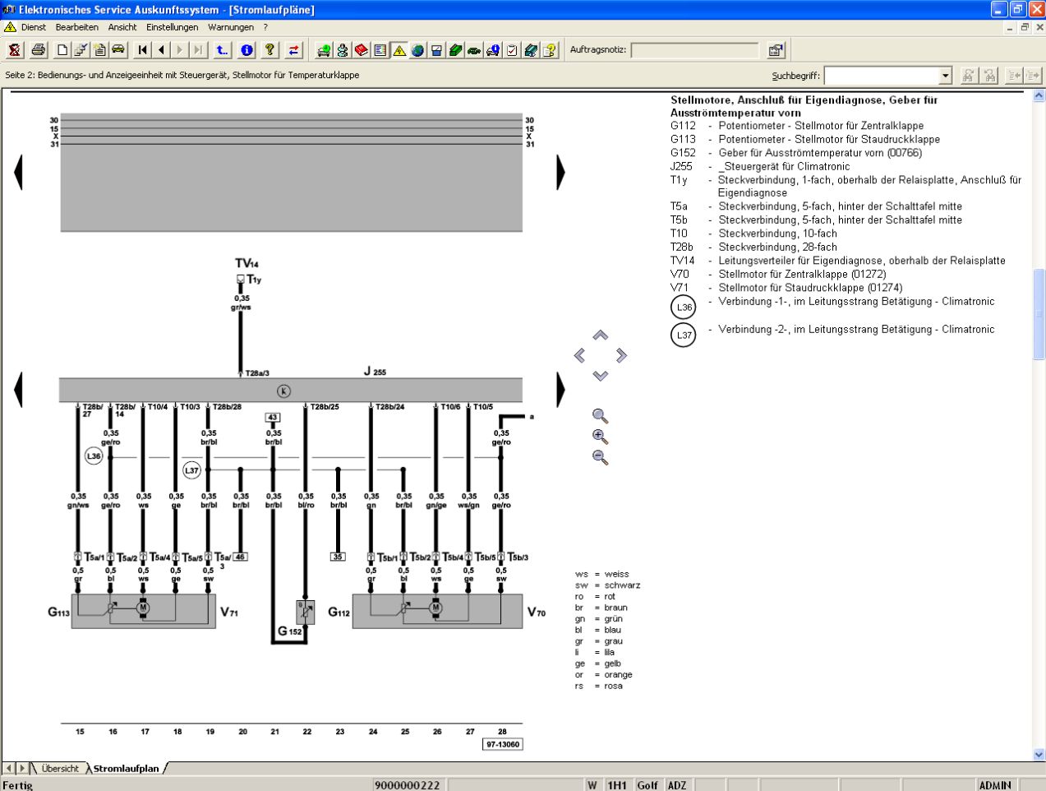Zoom out with the minus magnifier

point(600,457)
